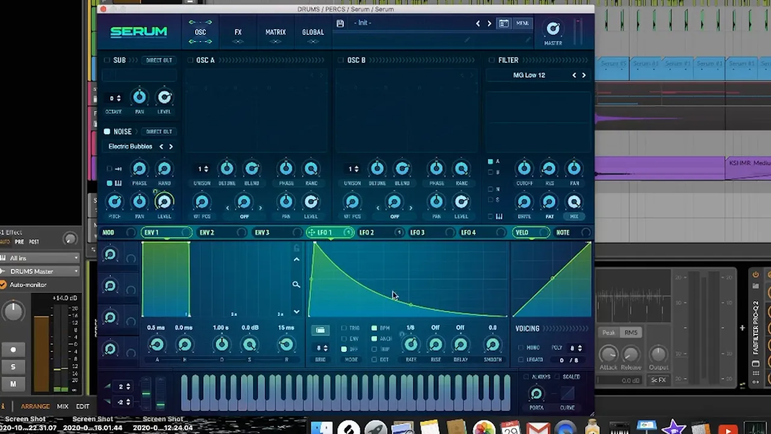Click the Noise Level knob
Viewport: 771px width, 434px height.
pyautogui.click(x=164, y=201)
